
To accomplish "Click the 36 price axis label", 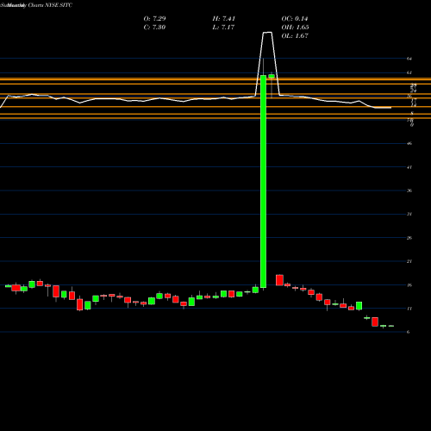I will (x=409, y=191).
